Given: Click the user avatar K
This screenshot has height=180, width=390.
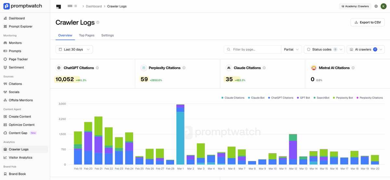Looking at the screenshot, I should tap(383, 6).
